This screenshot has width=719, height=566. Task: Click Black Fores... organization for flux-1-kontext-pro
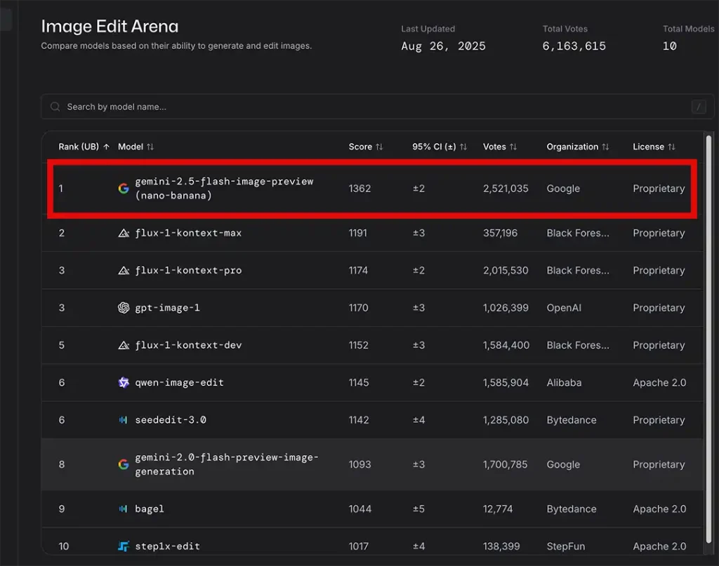(578, 271)
